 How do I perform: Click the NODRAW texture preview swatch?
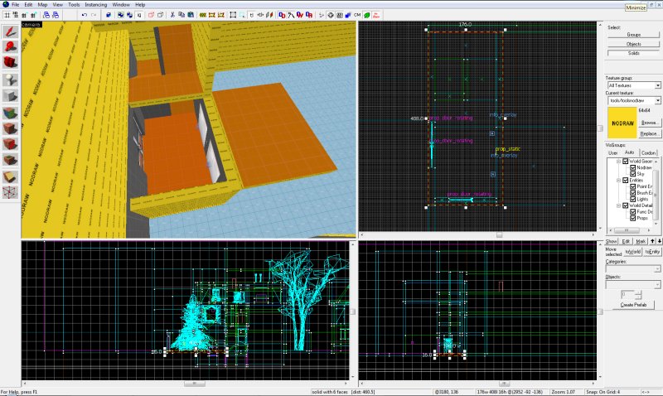(622, 123)
